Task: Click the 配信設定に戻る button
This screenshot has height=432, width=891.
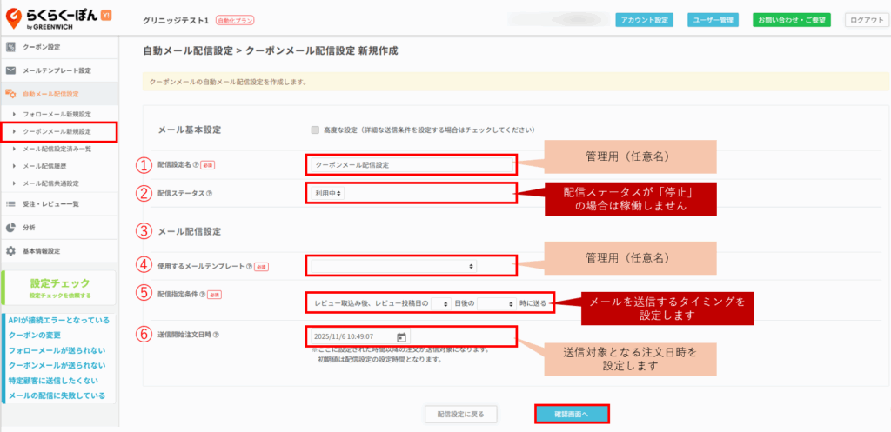Action: tap(466, 414)
